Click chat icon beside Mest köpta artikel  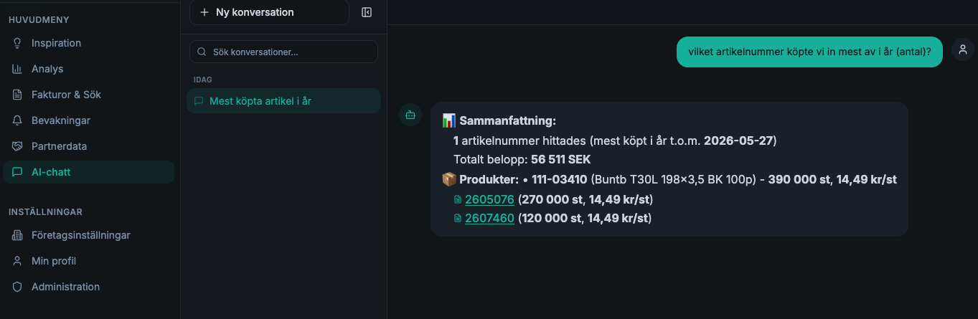click(x=199, y=101)
